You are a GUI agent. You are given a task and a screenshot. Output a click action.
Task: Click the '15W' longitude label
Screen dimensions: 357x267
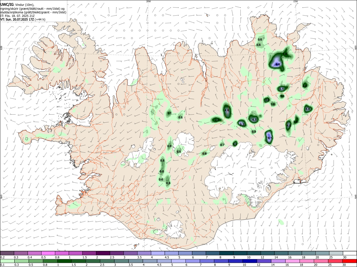[x=295, y=1]
